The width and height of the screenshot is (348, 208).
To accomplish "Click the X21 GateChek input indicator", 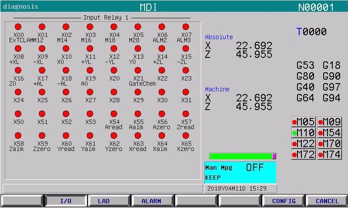I will point(138,70).
